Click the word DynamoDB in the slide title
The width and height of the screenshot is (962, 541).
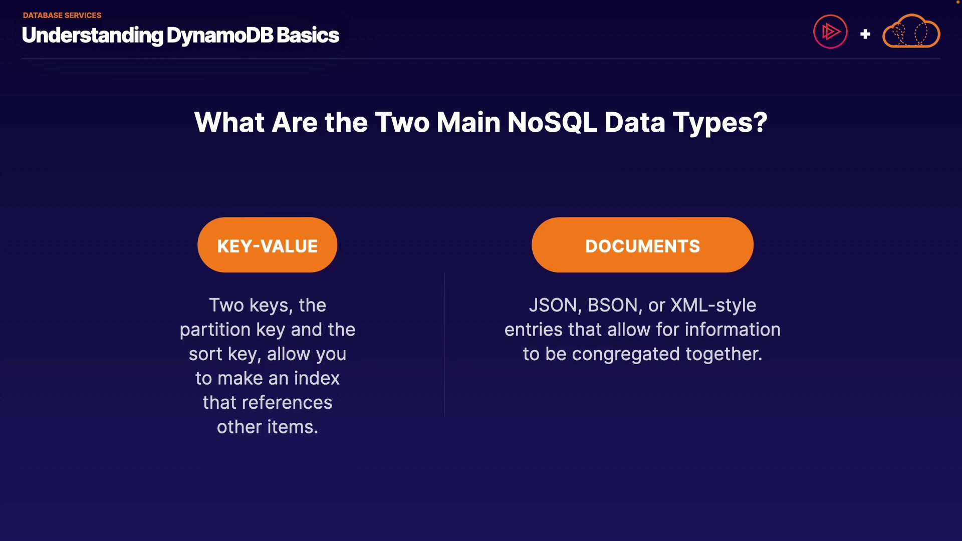[x=220, y=35]
